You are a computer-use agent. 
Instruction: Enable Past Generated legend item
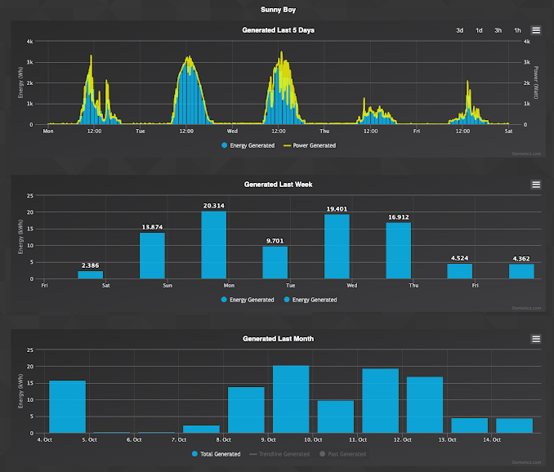[342, 454]
